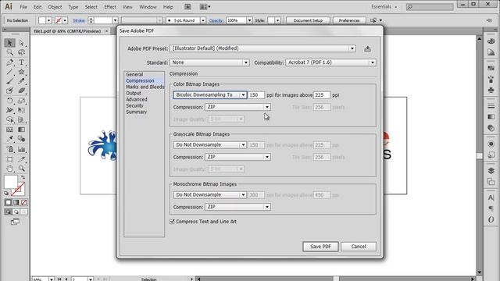
Task: Open the Change Screen Mode button
Action: (x=15, y=222)
